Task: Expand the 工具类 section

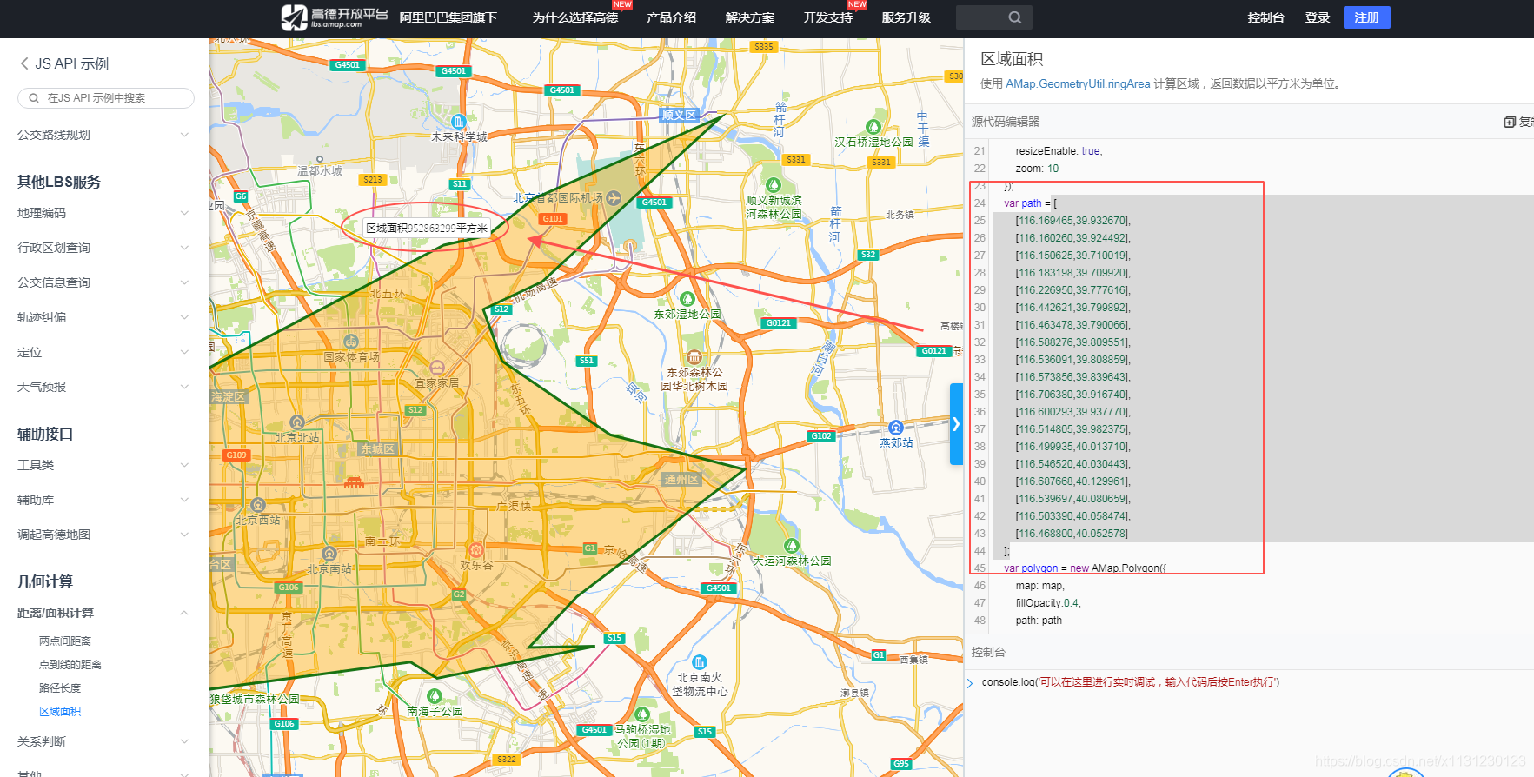Action: tap(104, 465)
